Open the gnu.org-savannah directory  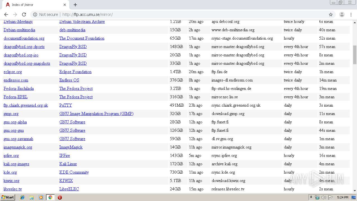[x=18, y=139]
